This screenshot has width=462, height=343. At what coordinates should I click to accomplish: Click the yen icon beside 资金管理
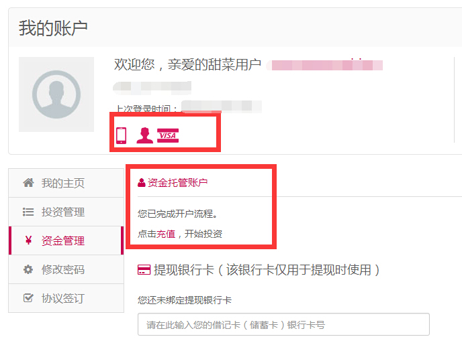pyautogui.click(x=28, y=241)
